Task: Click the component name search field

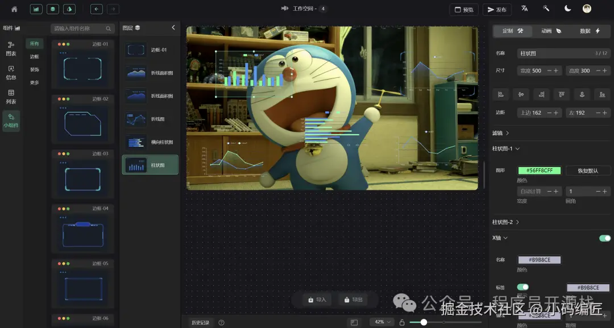Action: (82, 28)
